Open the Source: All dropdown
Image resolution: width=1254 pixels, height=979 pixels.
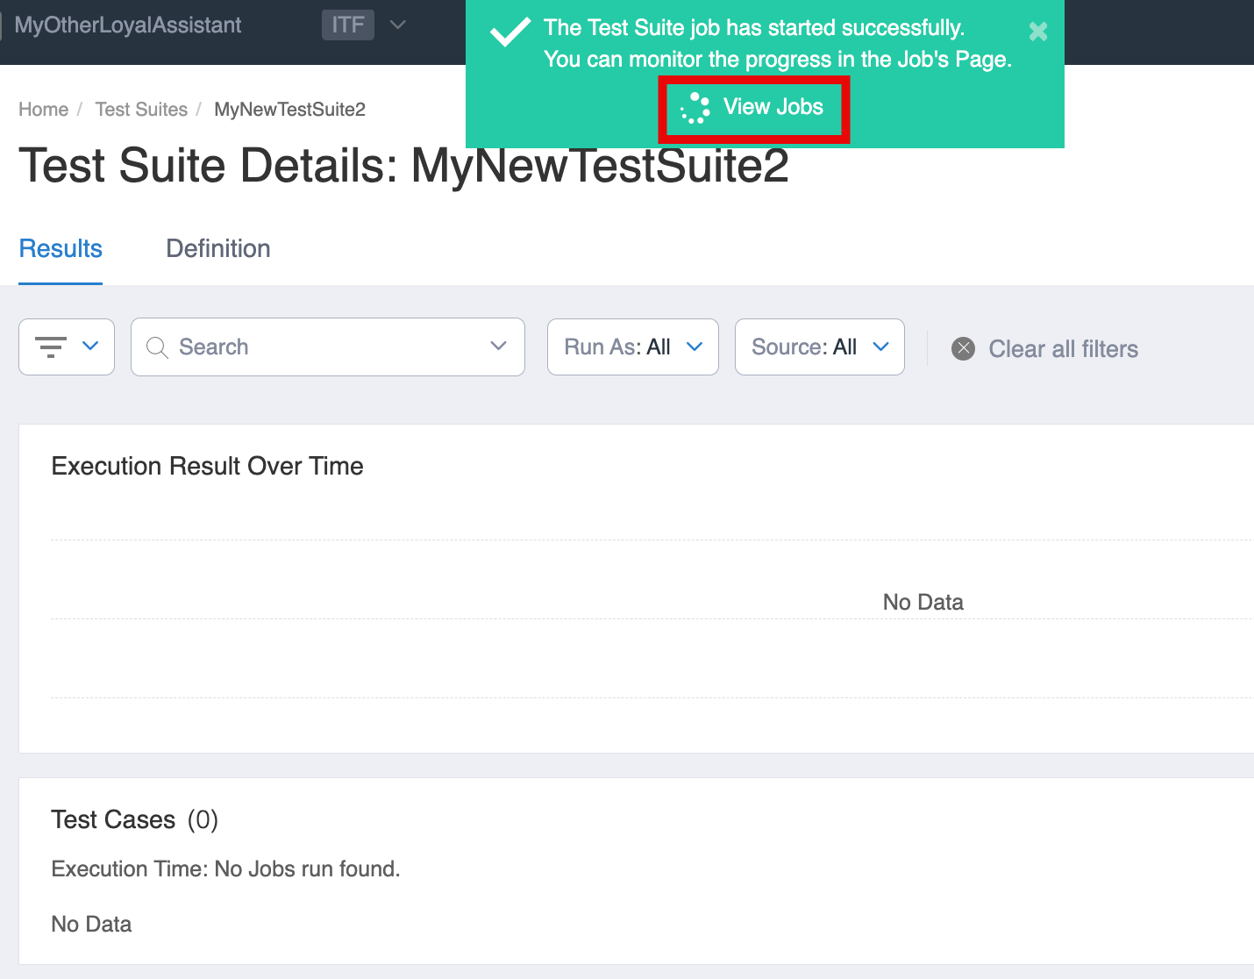point(819,347)
